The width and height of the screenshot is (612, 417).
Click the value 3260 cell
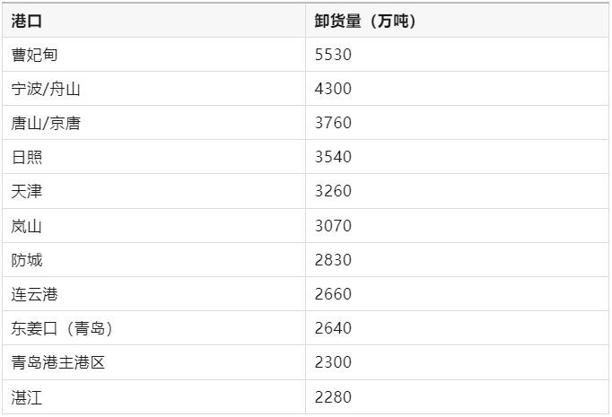tap(457, 191)
